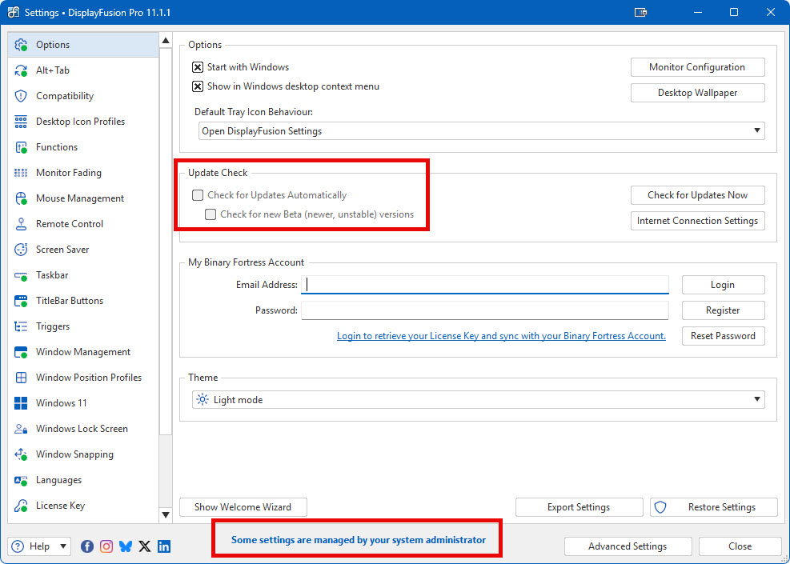This screenshot has height=564, width=790.
Task: Uncheck Show in Windows desktop context menu
Action: 198,86
